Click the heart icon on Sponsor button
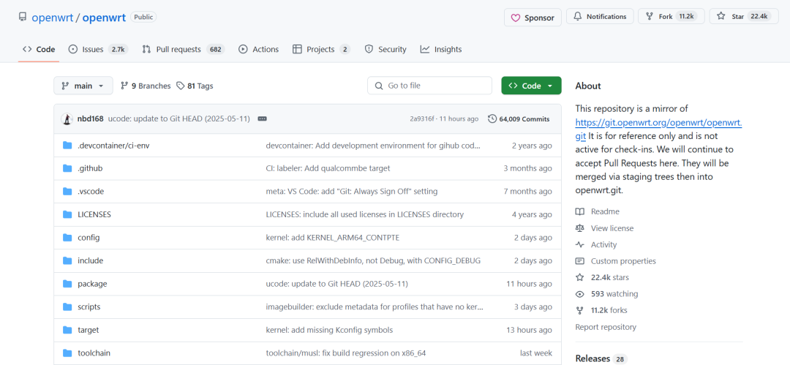The height and width of the screenshot is (365, 790). 516,18
